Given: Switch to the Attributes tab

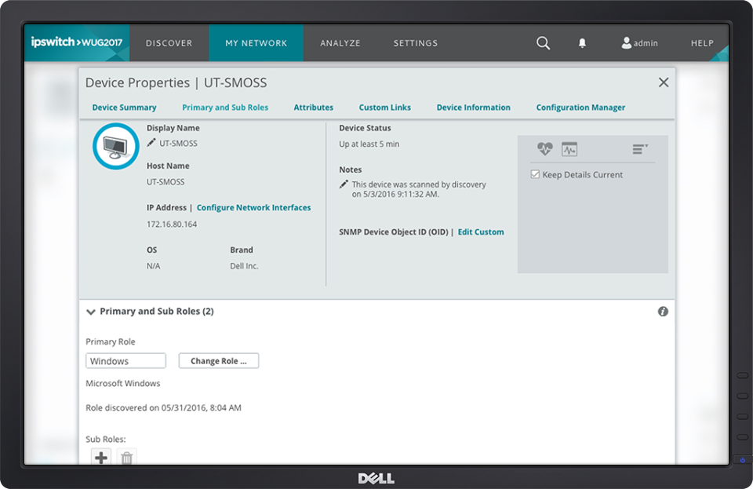Looking at the screenshot, I should (x=313, y=107).
